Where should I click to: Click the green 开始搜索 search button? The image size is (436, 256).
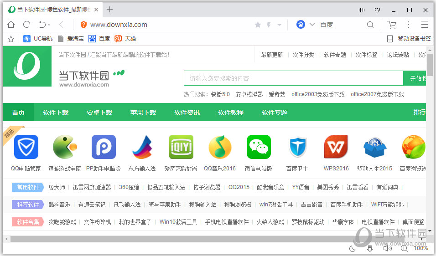click(415, 78)
